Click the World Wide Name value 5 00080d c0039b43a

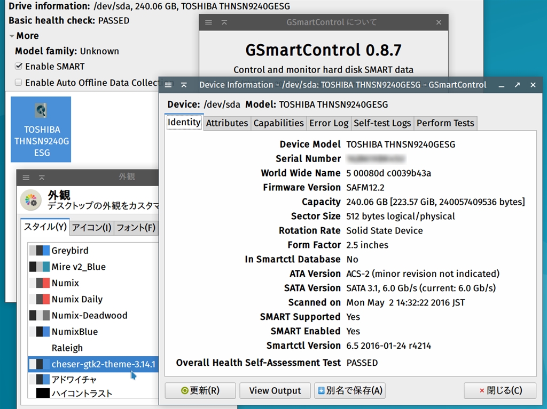tap(388, 173)
